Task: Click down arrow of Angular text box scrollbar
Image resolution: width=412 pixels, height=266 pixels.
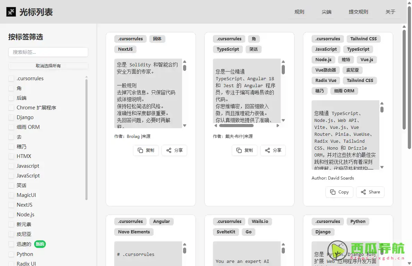Action: pyautogui.click(x=283, y=120)
